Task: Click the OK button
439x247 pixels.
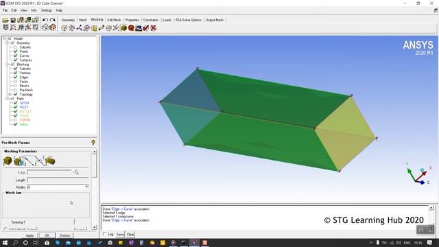Action: 47,235
